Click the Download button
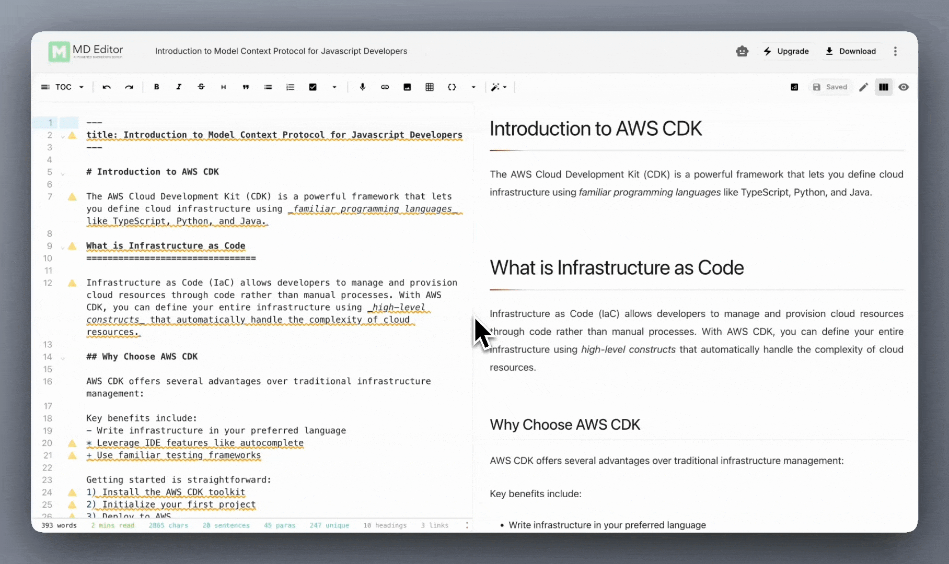Image resolution: width=949 pixels, height=564 pixels. [x=852, y=51]
